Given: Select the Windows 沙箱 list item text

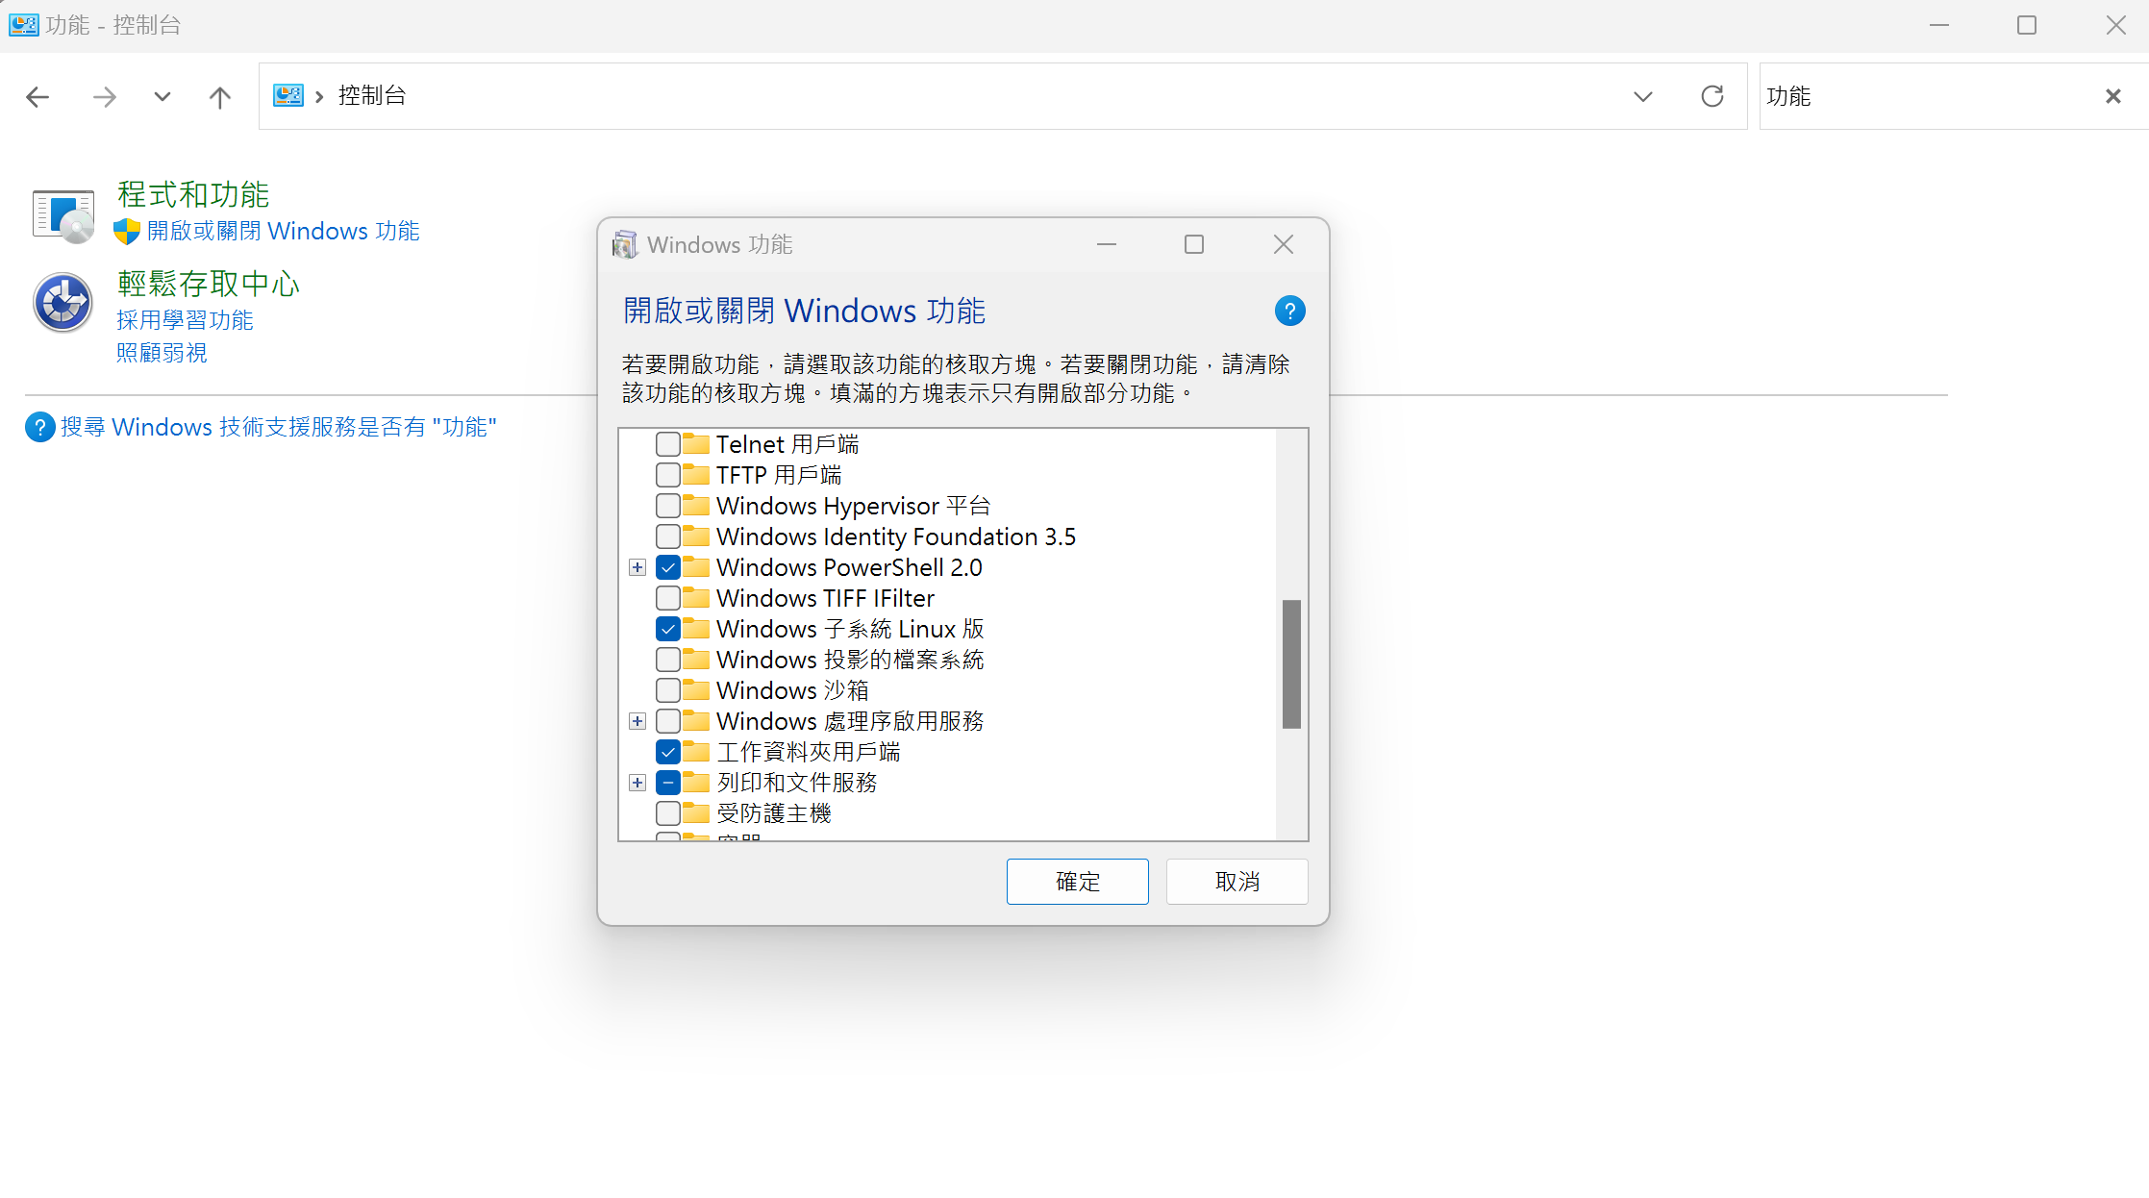Looking at the screenshot, I should click(x=792, y=690).
